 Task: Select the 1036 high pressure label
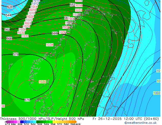pyautogui.click(x=42, y=82)
